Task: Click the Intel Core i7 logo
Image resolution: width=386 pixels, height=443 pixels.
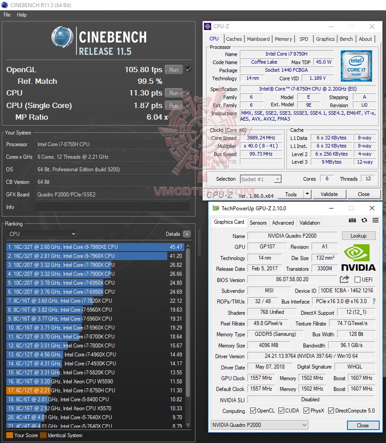Action: [x=356, y=66]
